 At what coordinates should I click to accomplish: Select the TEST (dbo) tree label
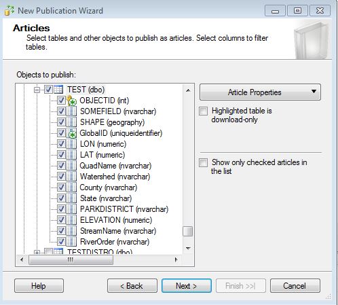click(x=86, y=90)
